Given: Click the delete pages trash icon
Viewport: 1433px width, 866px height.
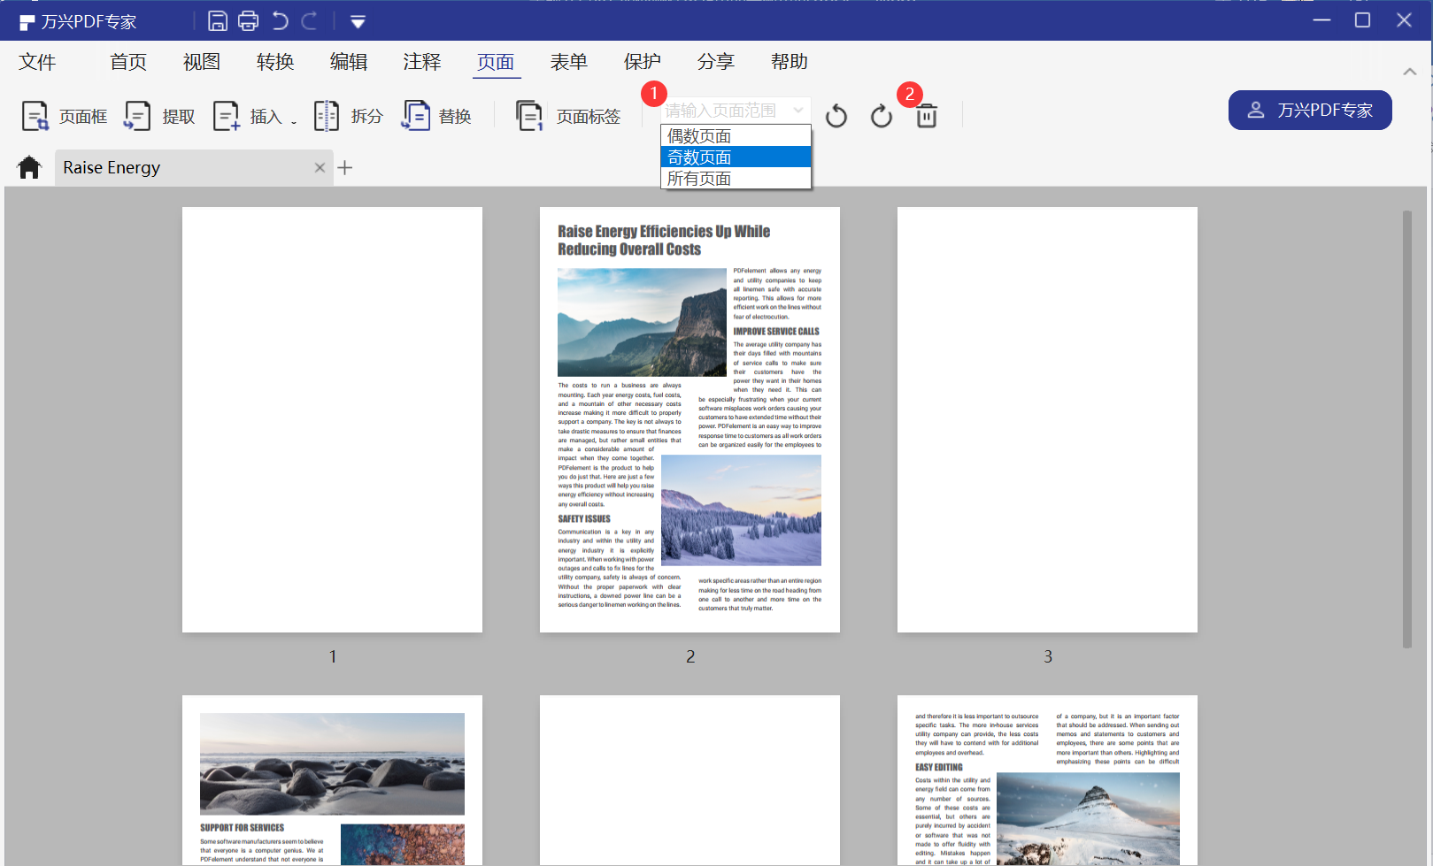Looking at the screenshot, I should coord(927,116).
